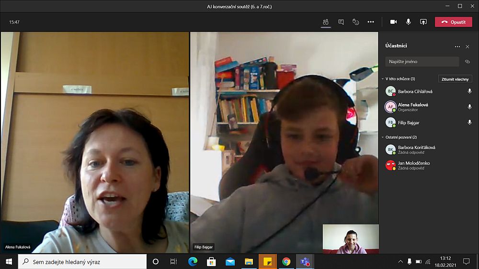The height and width of the screenshot is (269, 479).
Task: Copy meeting invite link icon
Action: tap(468, 62)
